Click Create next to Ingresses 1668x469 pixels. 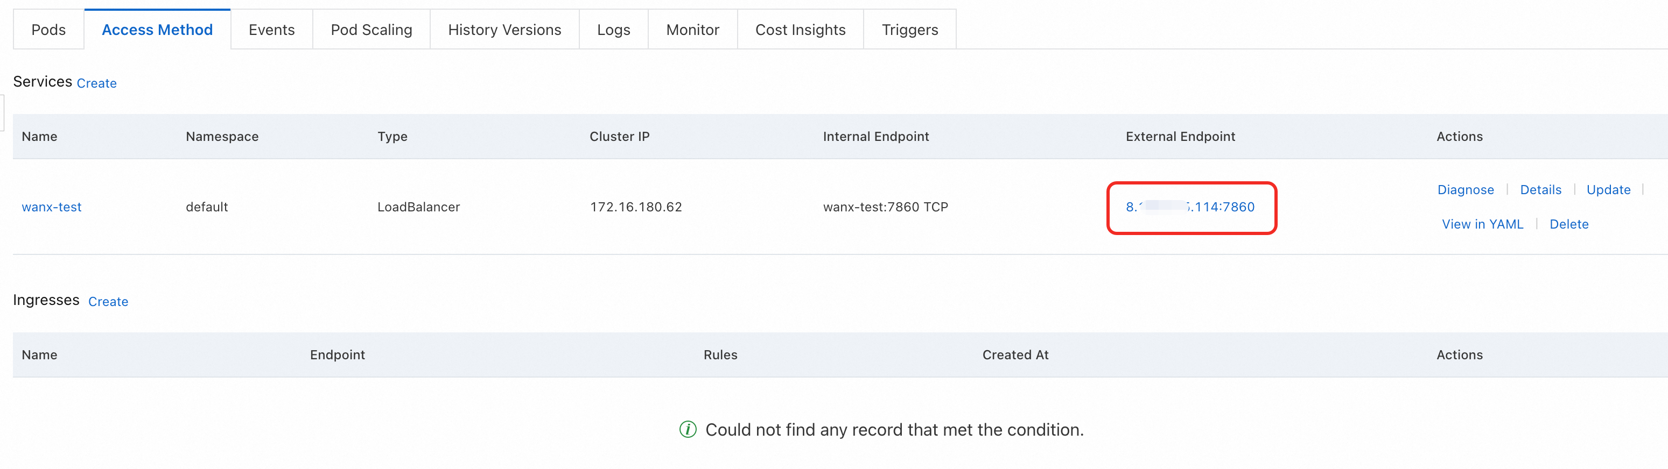point(108,301)
